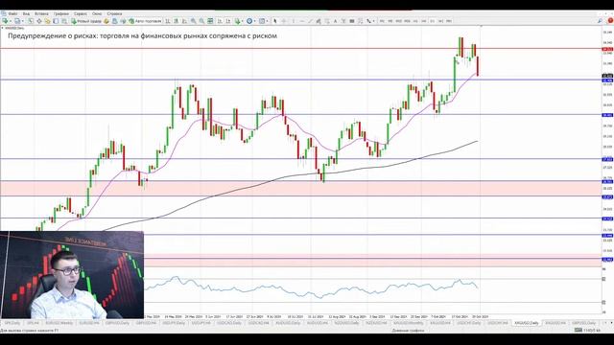Click the Profiles toolbar icon
The image size is (614, 345).
coord(17,21)
